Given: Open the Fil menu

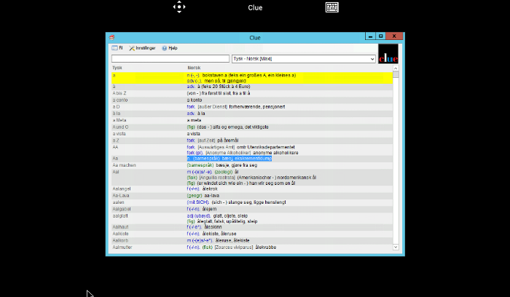Looking at the screenshot, I should coord(117,48).
